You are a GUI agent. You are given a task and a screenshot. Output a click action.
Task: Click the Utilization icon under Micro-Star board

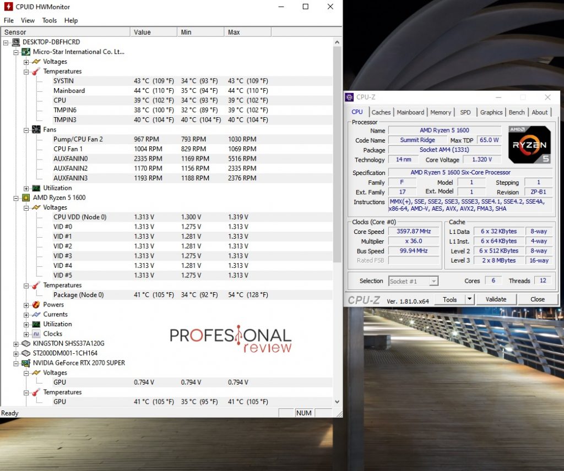coord(36,188)
